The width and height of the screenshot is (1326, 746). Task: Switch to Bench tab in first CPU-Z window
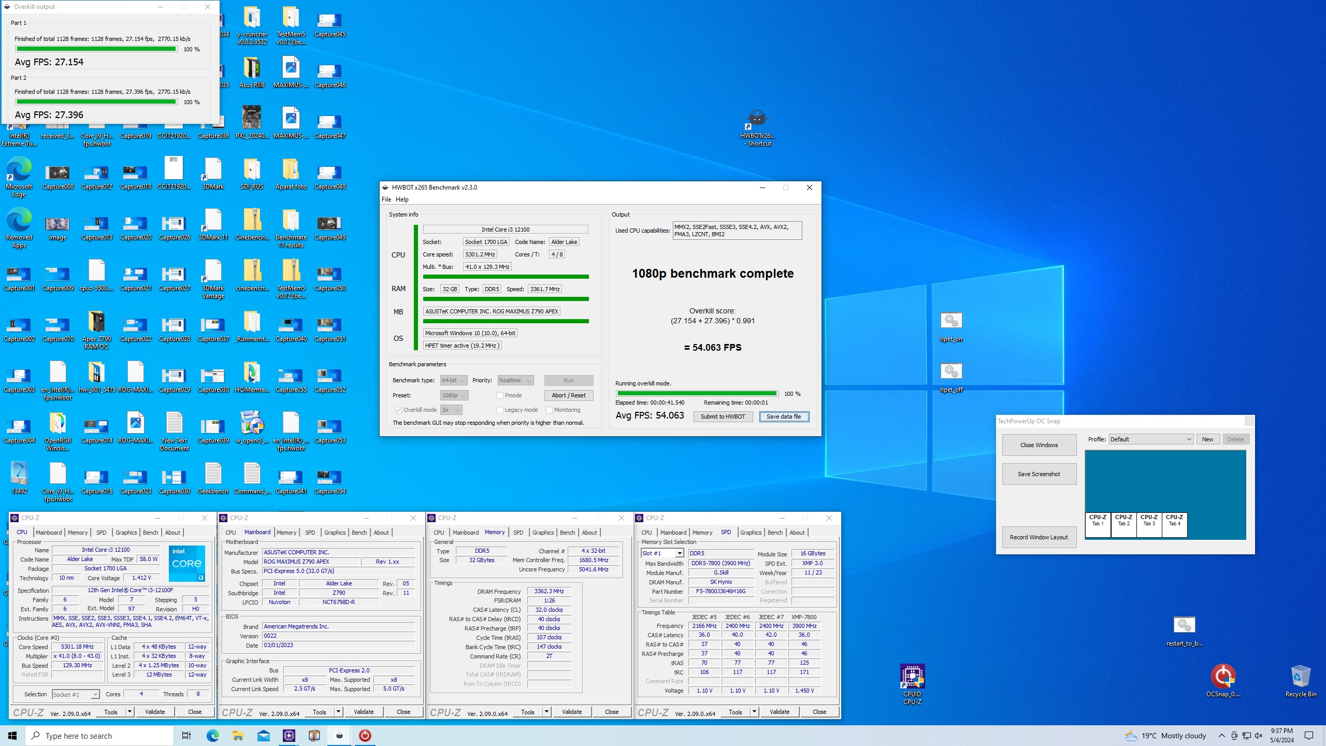click(x=151, y=533)
